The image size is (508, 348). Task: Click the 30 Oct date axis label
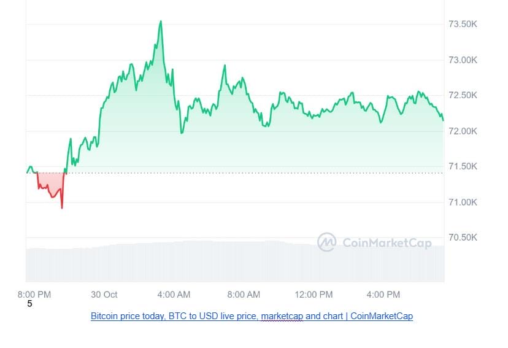[x=104, y=295]
